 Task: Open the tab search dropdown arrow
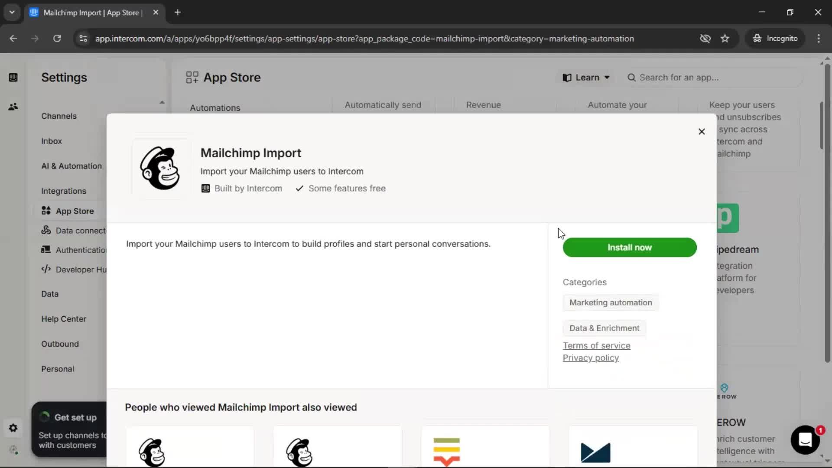click(12, 12)
